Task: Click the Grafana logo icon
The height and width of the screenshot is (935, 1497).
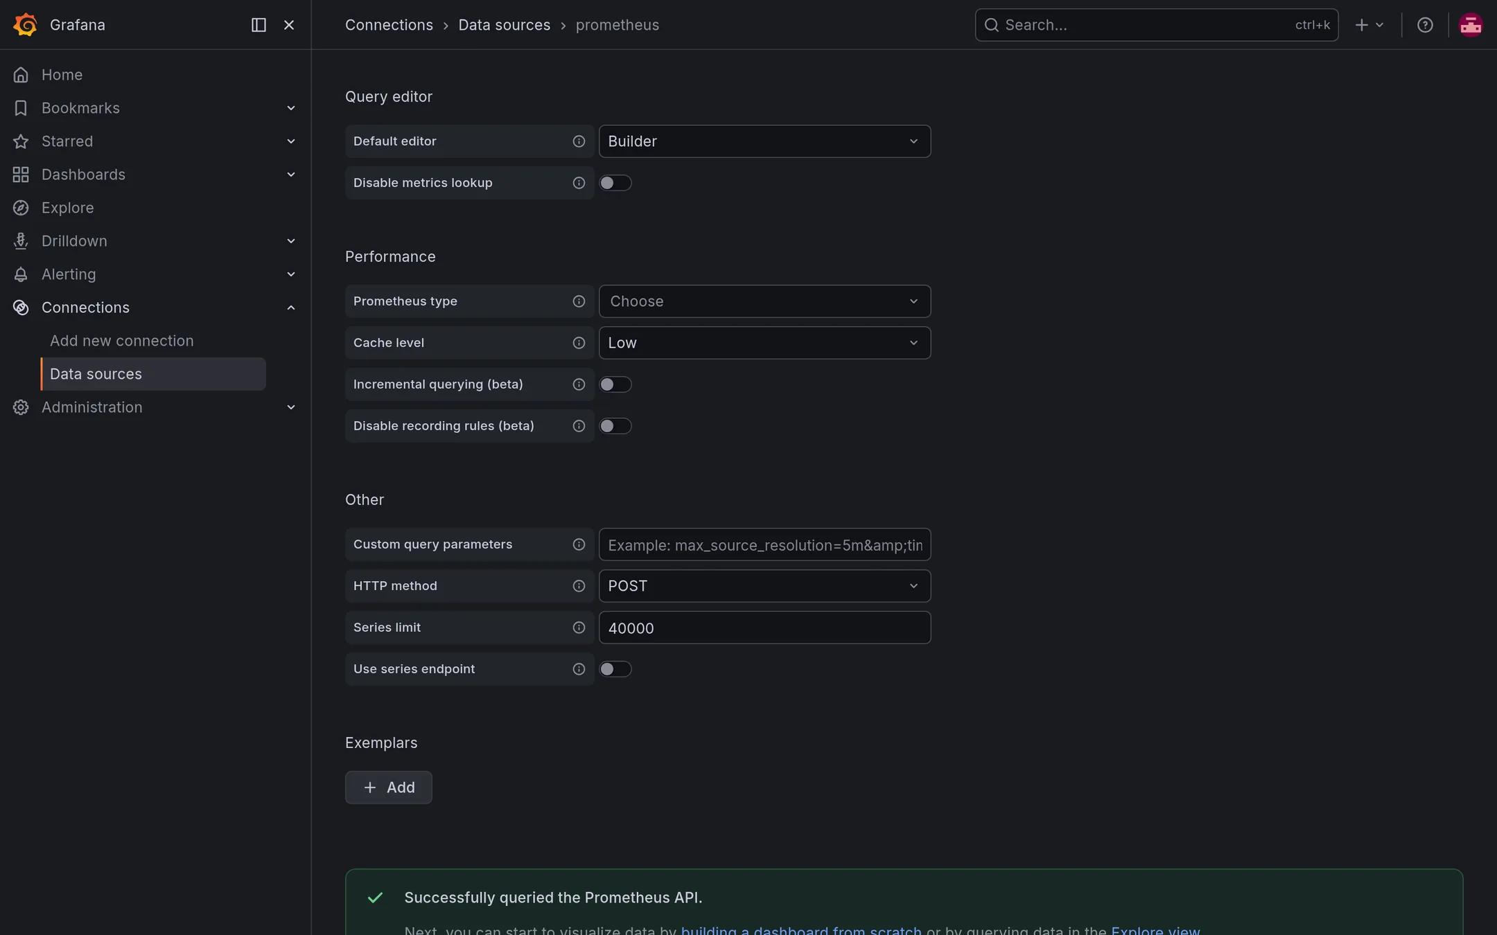Action: [x=25, y=25]
